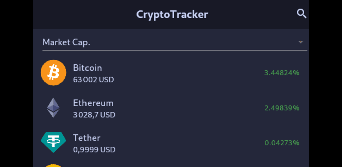The image size is (342, 167).
Task: Open the Market Cap. sort selector
Action: (66, 42)
